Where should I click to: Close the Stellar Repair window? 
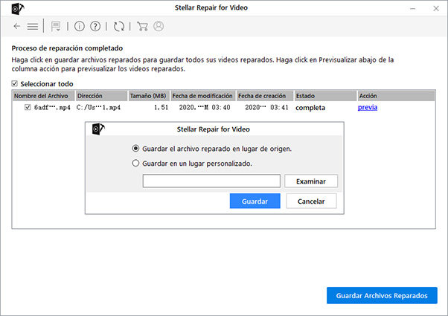point(436,9)
